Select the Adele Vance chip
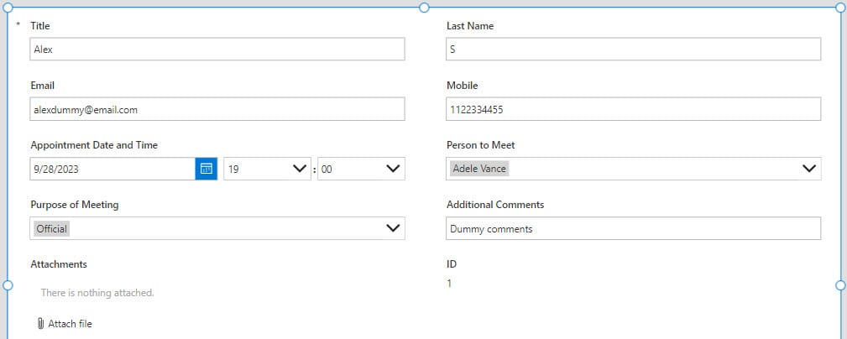 point(479,169)
